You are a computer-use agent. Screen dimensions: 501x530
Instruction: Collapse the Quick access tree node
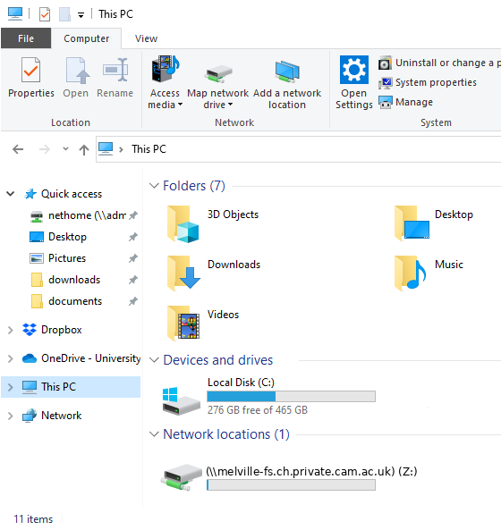pyautogui.click(x=11, y=194)
